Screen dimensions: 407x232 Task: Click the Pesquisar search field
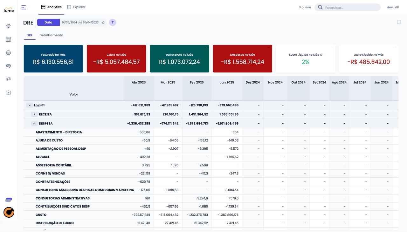coord(350,7)
